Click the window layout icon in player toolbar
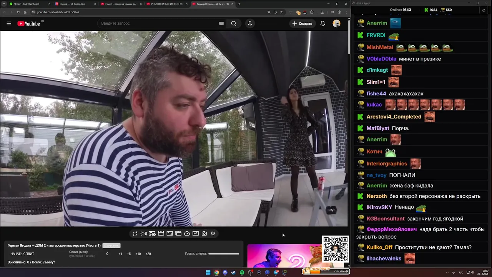The width and height of the screenshot is (492, 277). point(178,234)
